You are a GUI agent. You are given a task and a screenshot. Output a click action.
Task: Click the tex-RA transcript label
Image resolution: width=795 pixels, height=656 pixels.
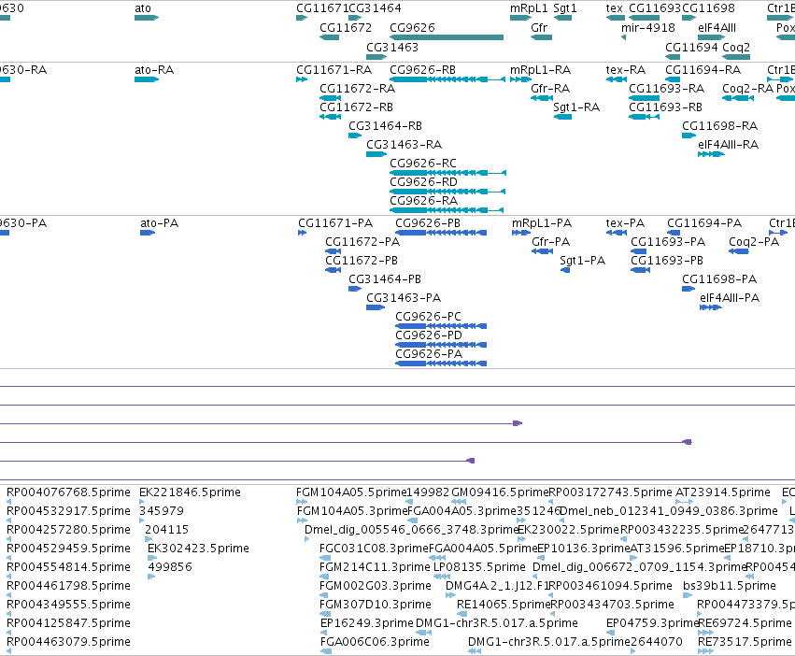tap(626, 69)
